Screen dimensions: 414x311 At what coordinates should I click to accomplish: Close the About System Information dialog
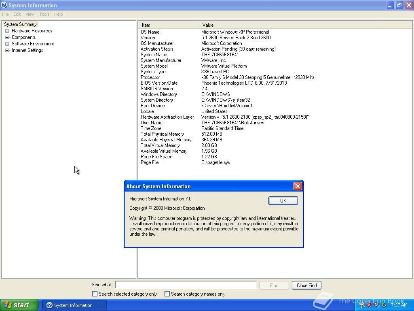(298, 186)
